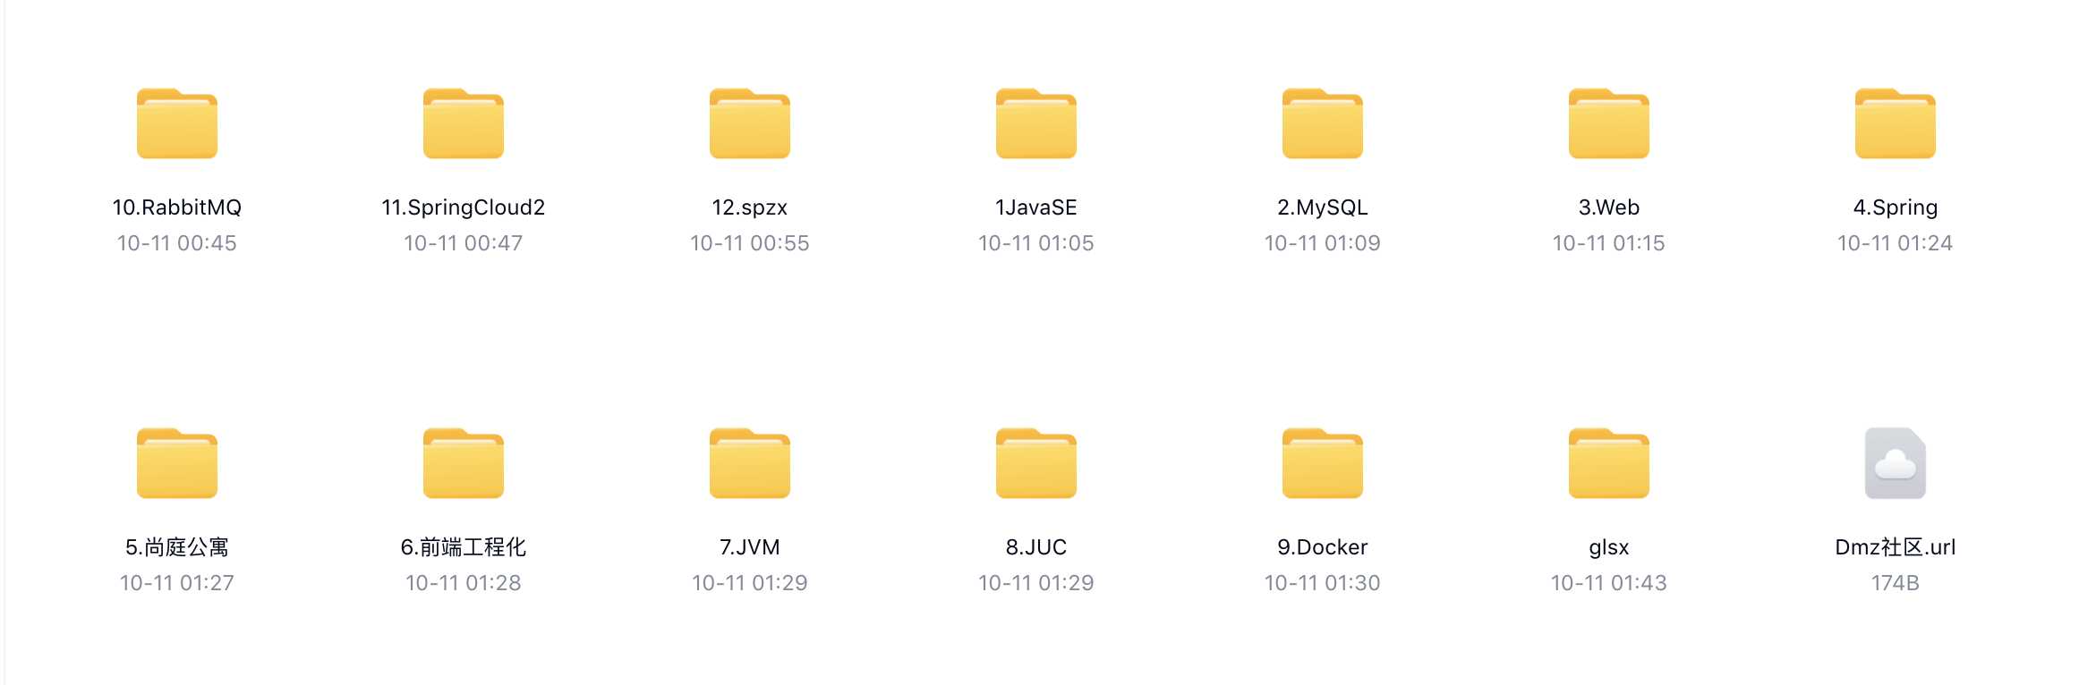Click the 9.Docker folder name text
The height and width of the screenshot is (685, 2096).
1323,547
